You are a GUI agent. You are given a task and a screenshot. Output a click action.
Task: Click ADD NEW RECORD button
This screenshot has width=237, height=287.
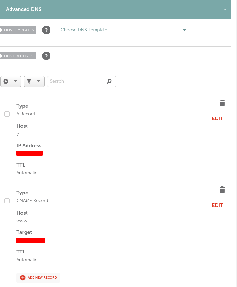point(38,277)
